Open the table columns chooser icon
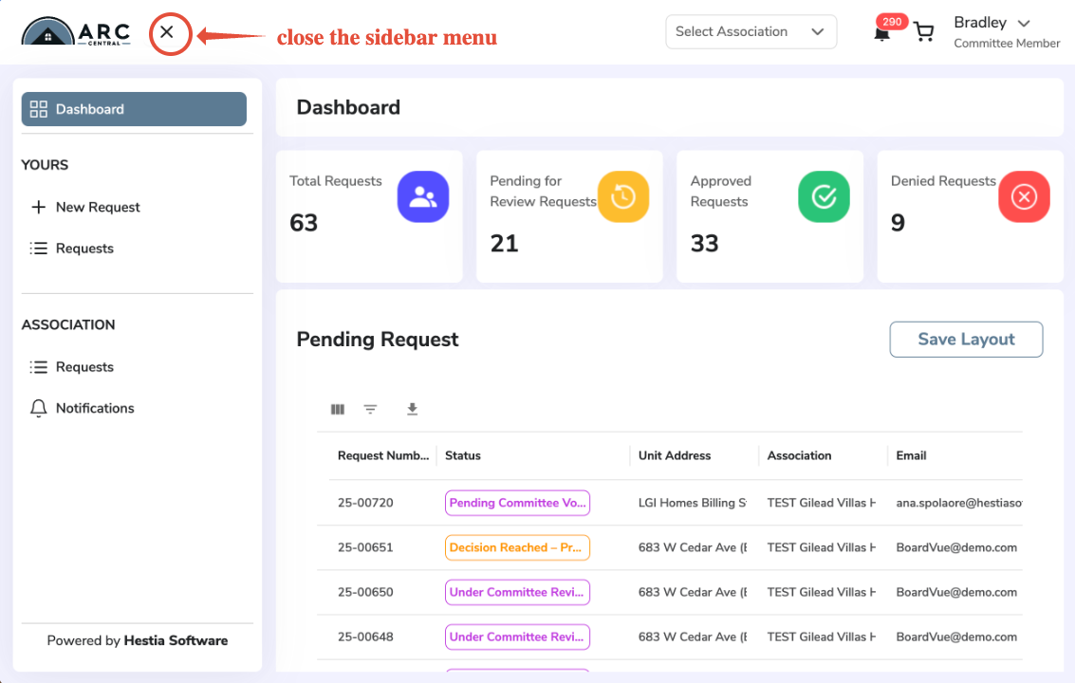 point(338,410)
